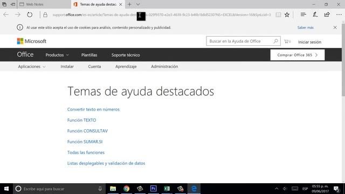This screenshot has width=345, height=194.
Task: Open Función TEXTO link
Action: (81, 120)
